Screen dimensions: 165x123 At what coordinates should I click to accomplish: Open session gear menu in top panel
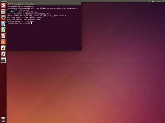point(164,1)
